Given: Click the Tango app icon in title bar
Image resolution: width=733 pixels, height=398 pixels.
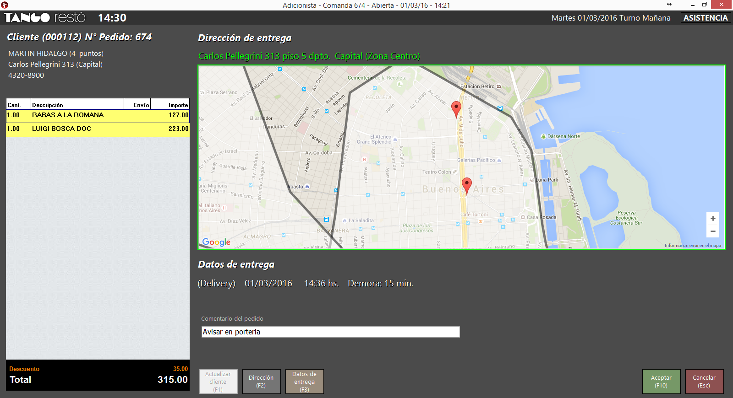Looking at the screenshot, I should [x=5, y=5].
